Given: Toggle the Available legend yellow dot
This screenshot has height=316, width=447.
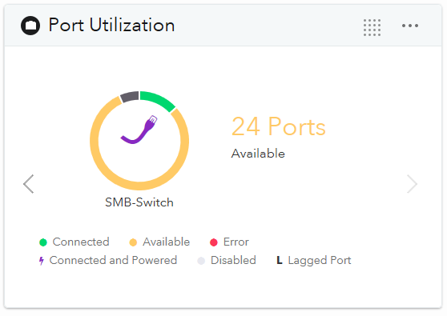Looking at the screenshot, I should (133, 242).
